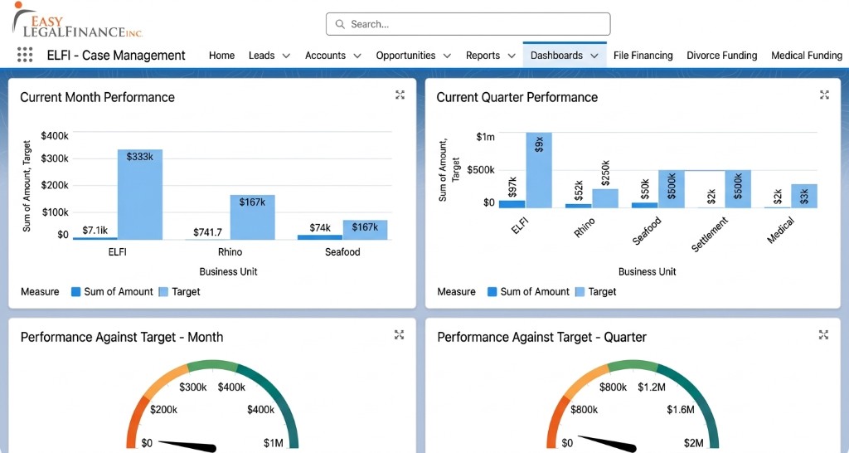Open the App Launcher grid icon
The height and width of the screenshot is (453, 849).
click(x=25, y=55)
